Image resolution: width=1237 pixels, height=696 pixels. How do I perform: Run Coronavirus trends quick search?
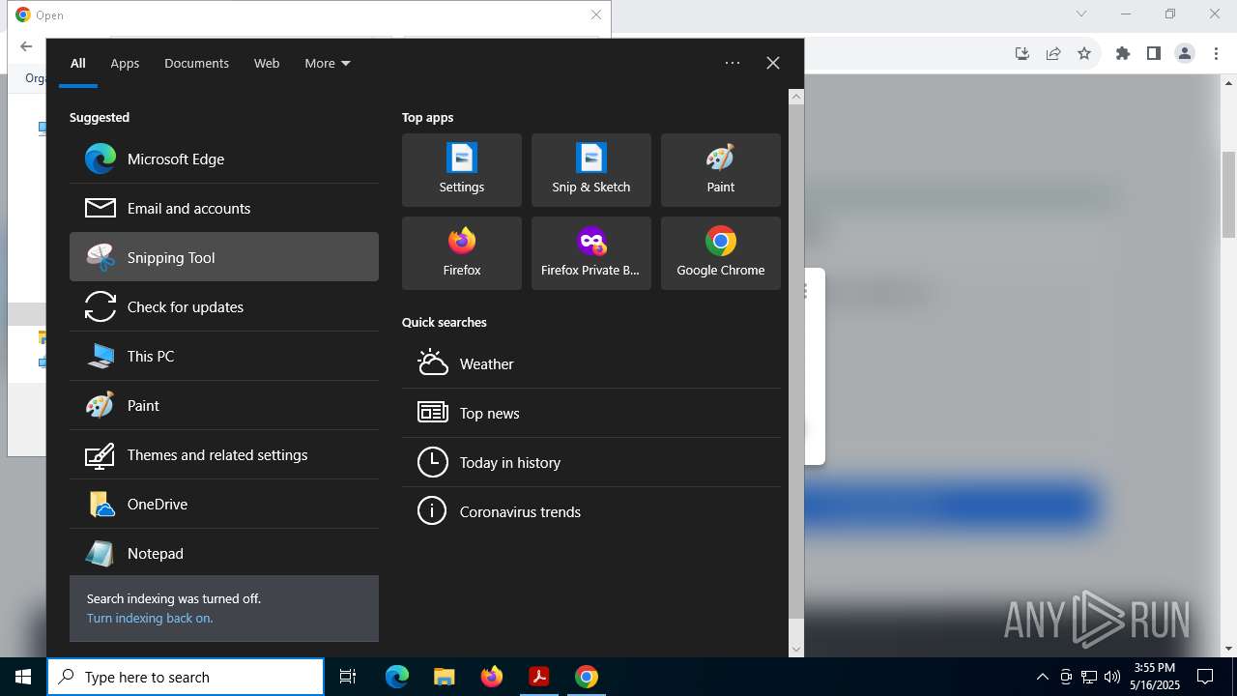coord(591,511)
